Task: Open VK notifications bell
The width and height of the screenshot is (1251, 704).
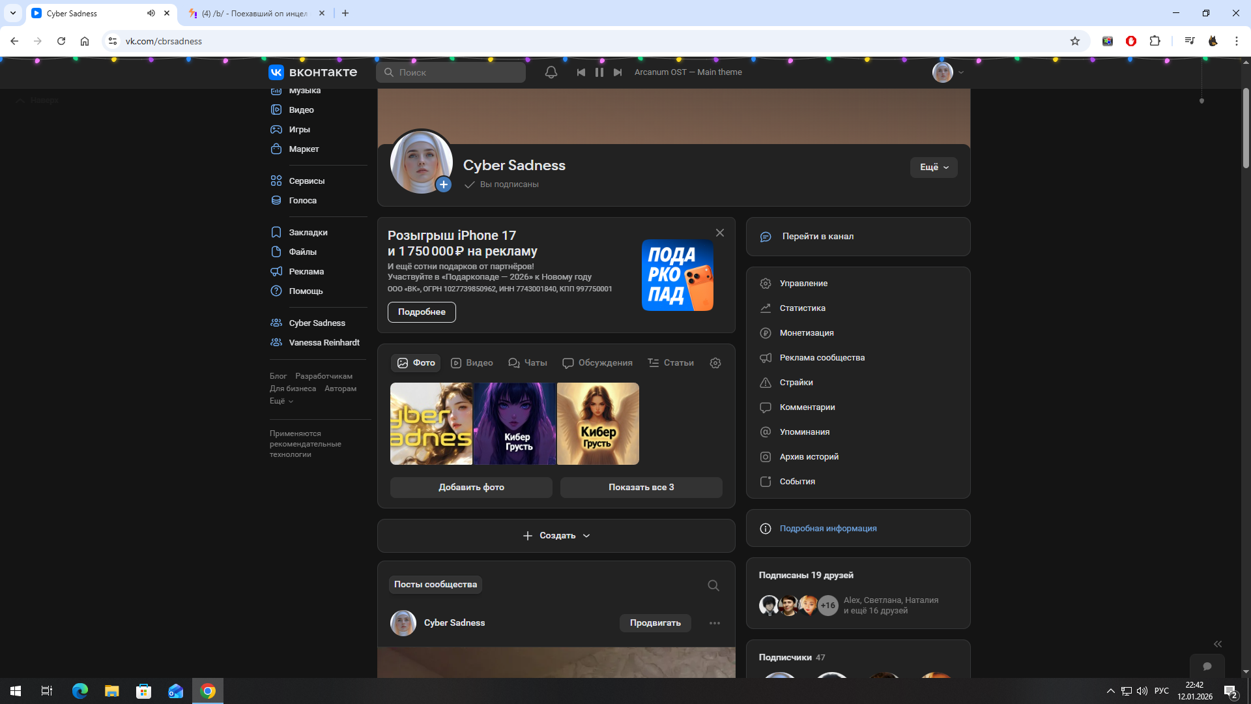Action: (551, 72)
